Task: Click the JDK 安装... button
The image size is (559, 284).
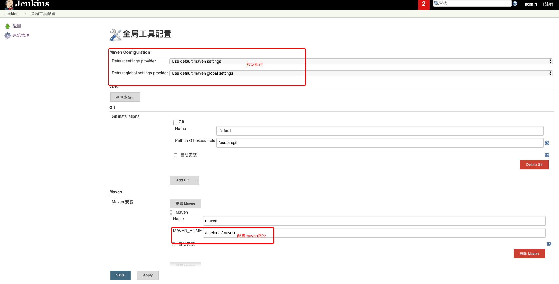Action: pyautogui.click(x=125, y=97)
